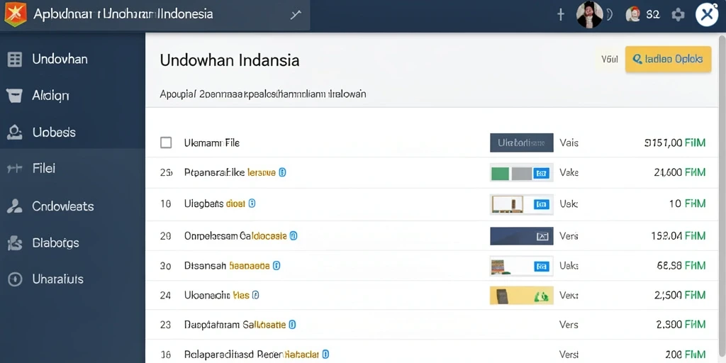Click blue badge icon in row 30 thumbnail
This screenshot has width=726, height=363.
[x=541, y=267]
